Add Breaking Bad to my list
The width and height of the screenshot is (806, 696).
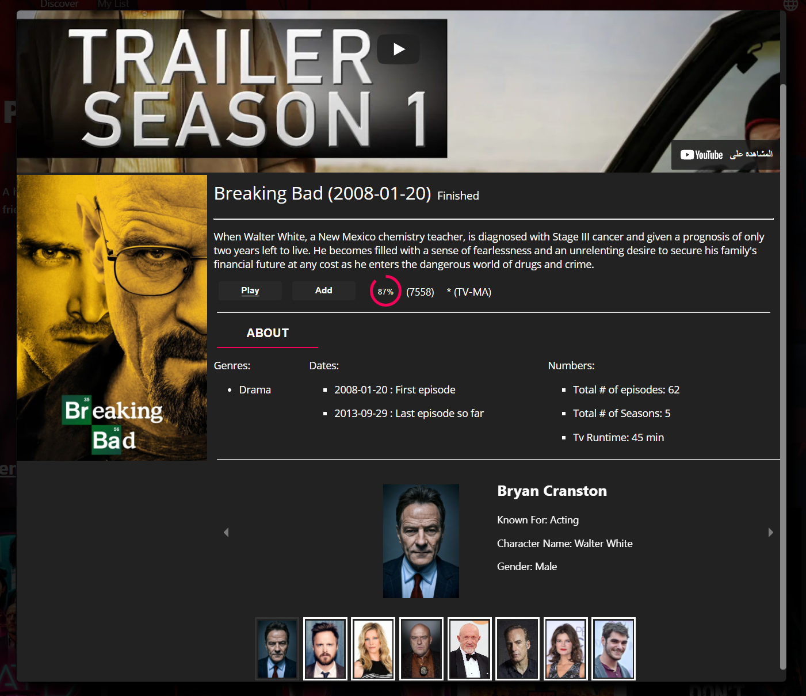click(324, 290)
